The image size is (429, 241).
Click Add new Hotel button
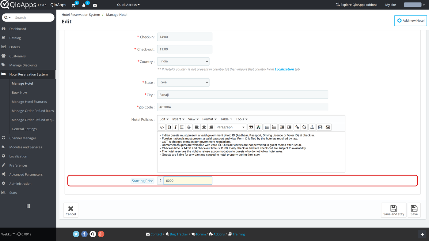click(411, 20)
